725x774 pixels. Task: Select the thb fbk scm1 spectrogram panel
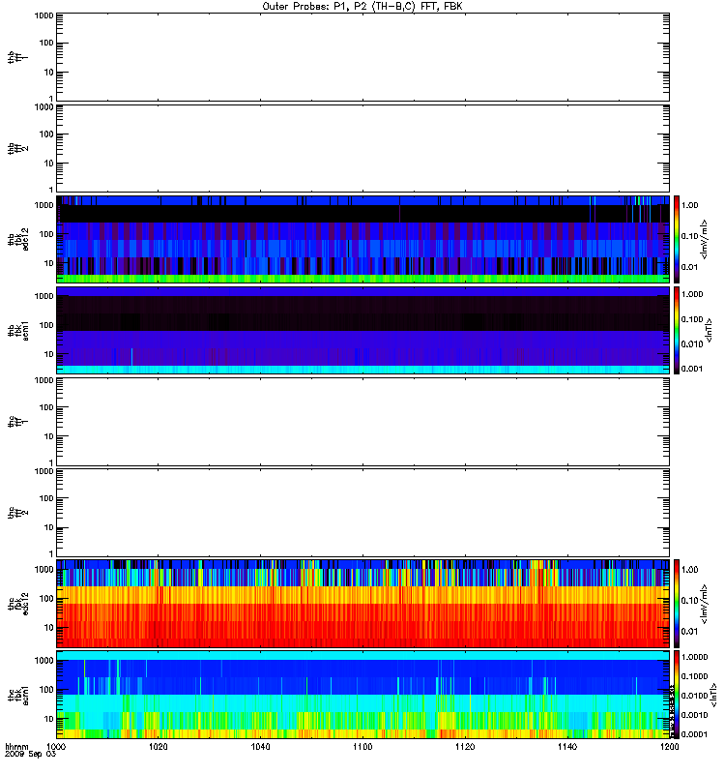coord(363,330)
